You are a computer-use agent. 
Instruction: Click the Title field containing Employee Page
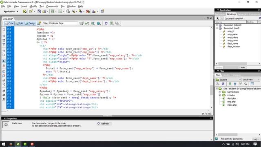click(63, 23)
